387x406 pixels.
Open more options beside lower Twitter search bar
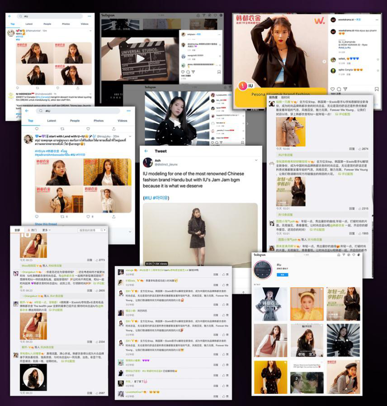(x=127, y=111)
